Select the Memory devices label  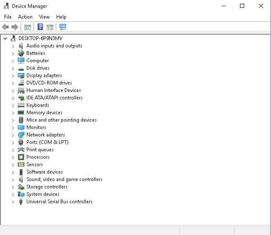(44, 113)
